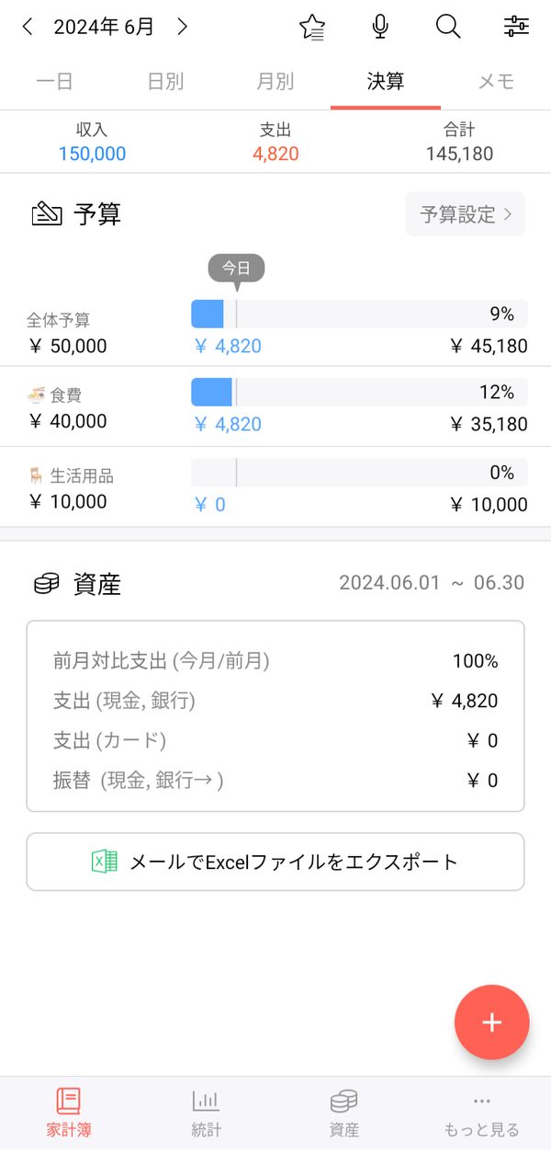Open 予算設定 budget settings button
551x1154 pixels.
(x=466, y=214)
